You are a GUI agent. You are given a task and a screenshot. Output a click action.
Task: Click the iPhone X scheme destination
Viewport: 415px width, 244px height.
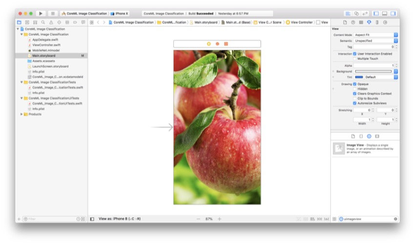point(119,14)
